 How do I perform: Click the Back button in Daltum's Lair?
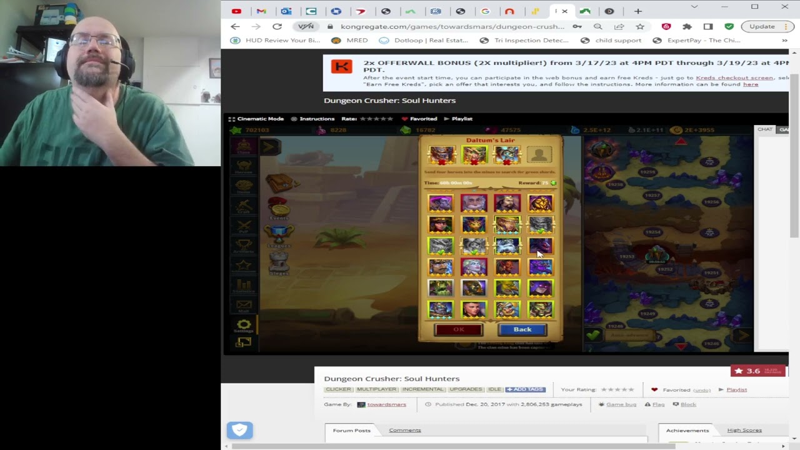[522, 329]
